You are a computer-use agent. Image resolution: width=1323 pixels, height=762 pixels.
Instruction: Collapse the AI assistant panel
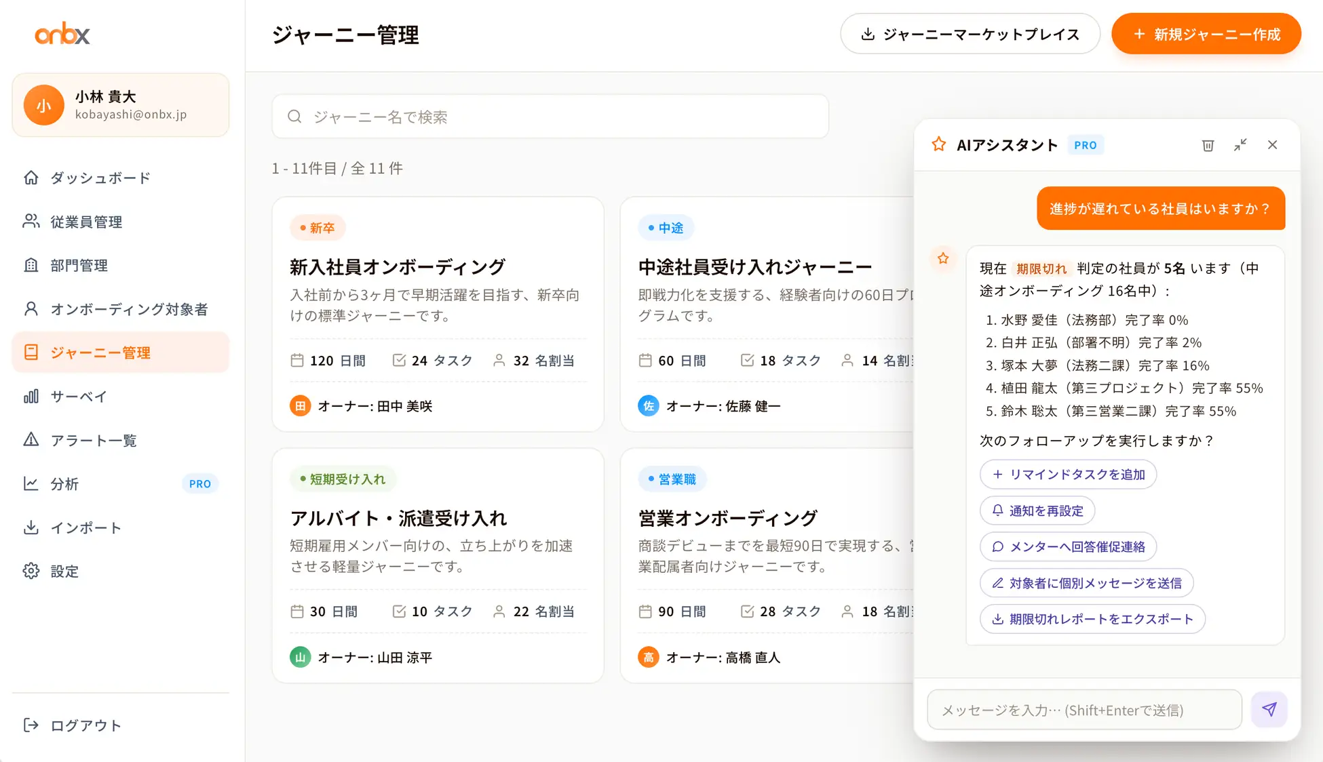point(1240,145)
